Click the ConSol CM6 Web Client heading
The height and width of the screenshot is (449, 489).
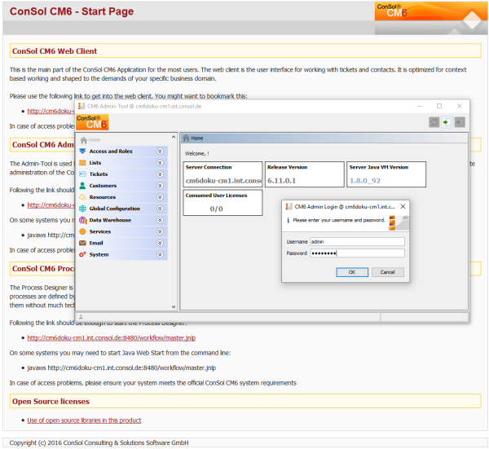[x=55, y=51]
